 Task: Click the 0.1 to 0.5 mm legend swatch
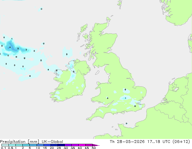[x=5, y=145]
